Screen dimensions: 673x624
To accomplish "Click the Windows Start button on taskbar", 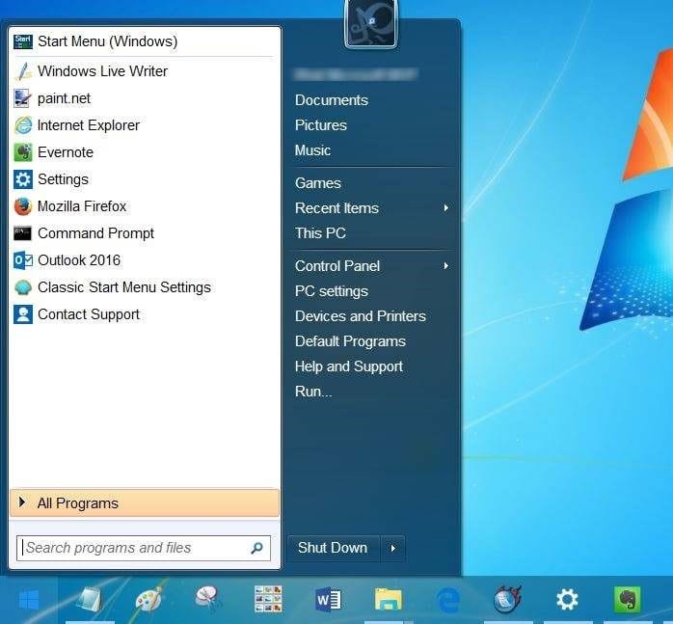I will coord(29,600).
